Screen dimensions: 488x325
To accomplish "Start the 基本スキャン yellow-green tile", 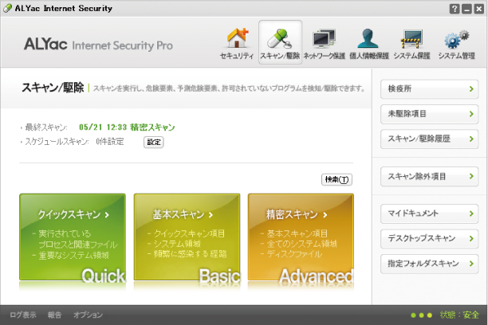I will tap(187, 237).
